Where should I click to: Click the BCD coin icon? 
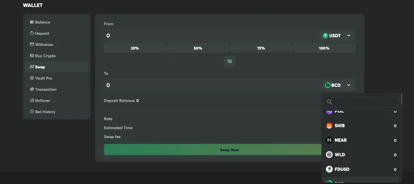pyautogui.click(x=327, y=85)
